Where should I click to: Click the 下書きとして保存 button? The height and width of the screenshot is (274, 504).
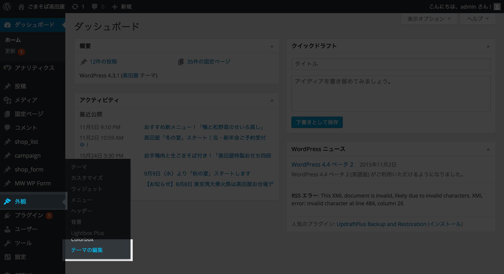coord(317,122)
